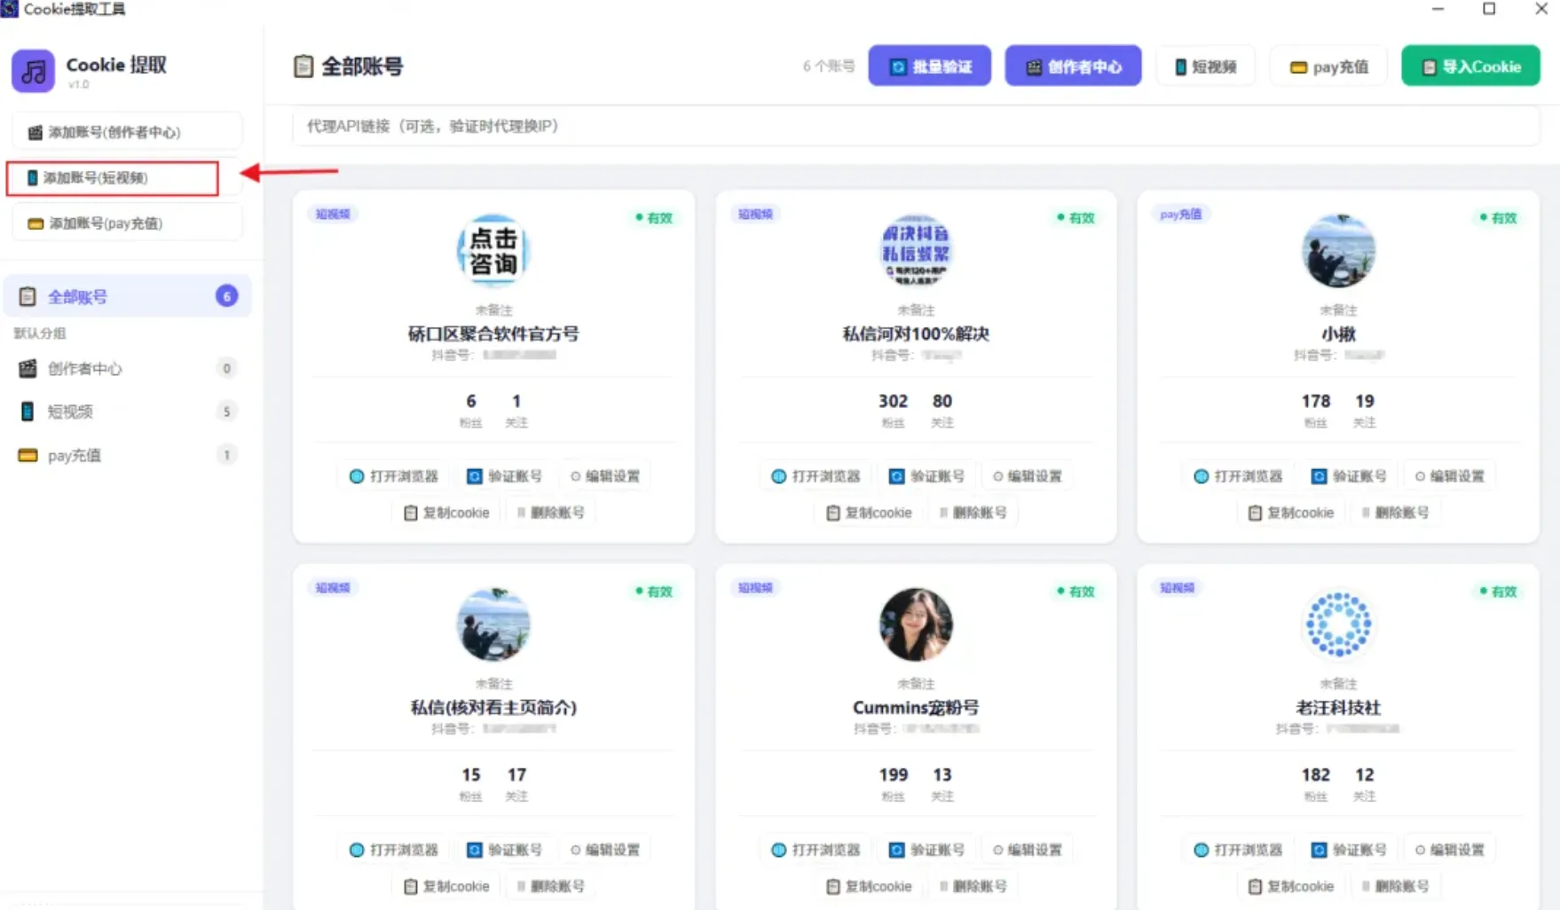Image resolution: width=1560 pixels, height=910 pixels.
Task: Click 添加账号(创作者中心) button
Action: [x=127, y=132]
